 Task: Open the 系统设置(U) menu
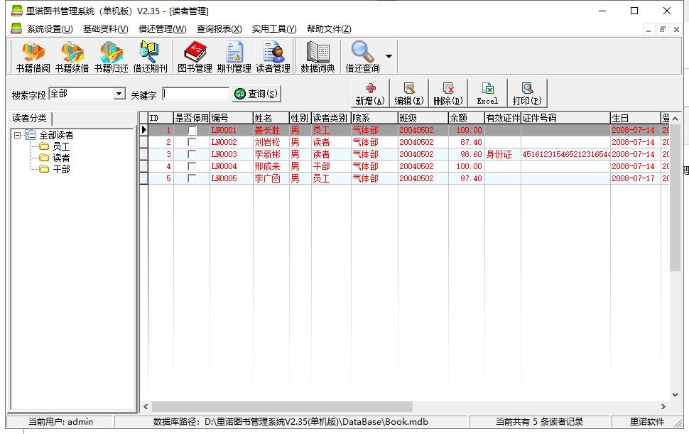pos(50,29)
